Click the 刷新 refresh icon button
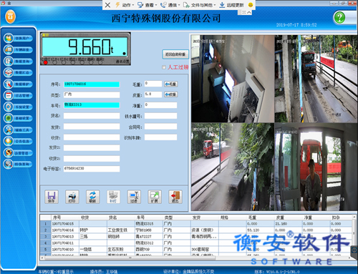The width and height of the screenshot is (358, 274). pos(92,197)
